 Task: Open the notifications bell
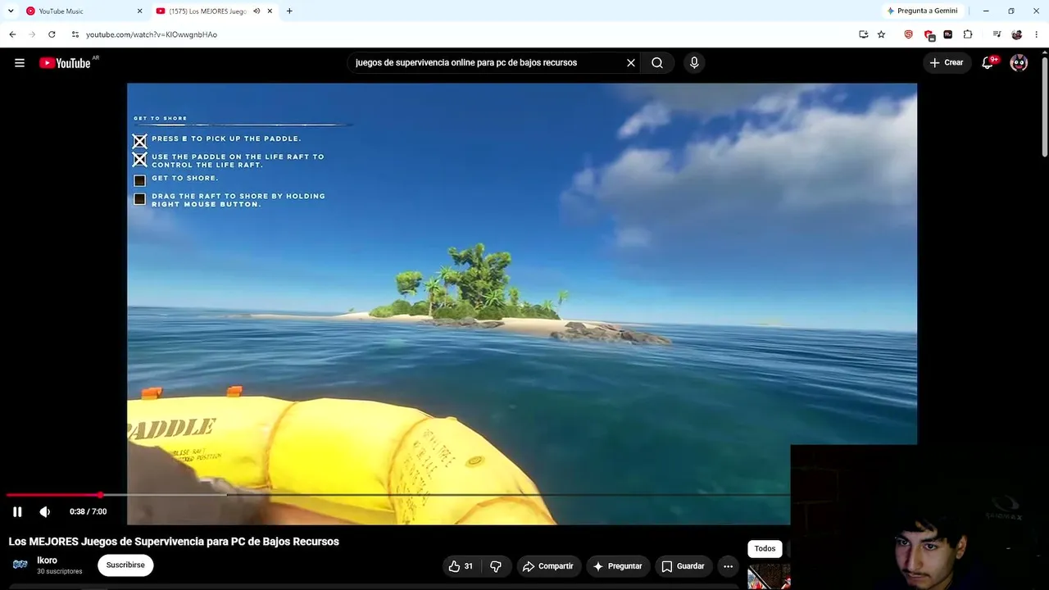988,62
